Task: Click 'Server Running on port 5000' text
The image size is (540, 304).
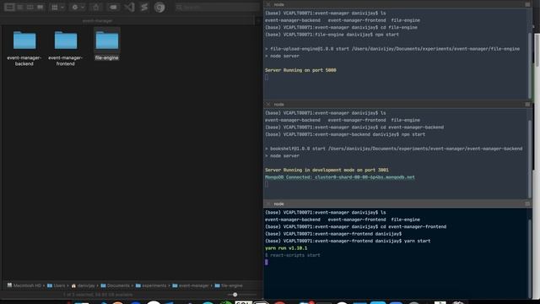Action: click(300, 70)
